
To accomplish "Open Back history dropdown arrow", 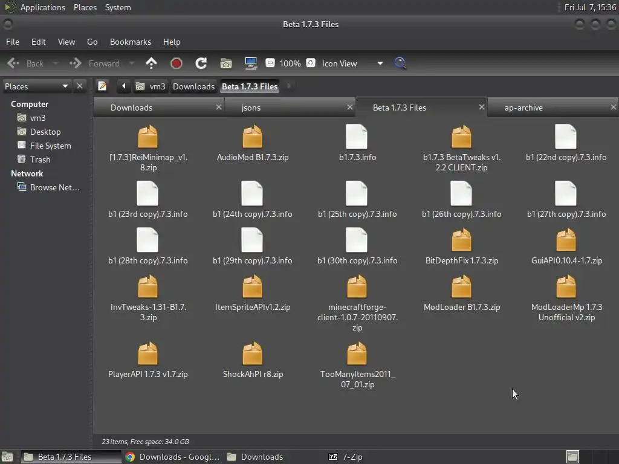I will 55,63.
